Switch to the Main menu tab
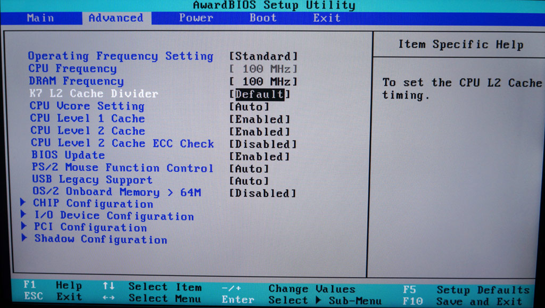Screen dimensions: 545x308 (x=40, y=18)
